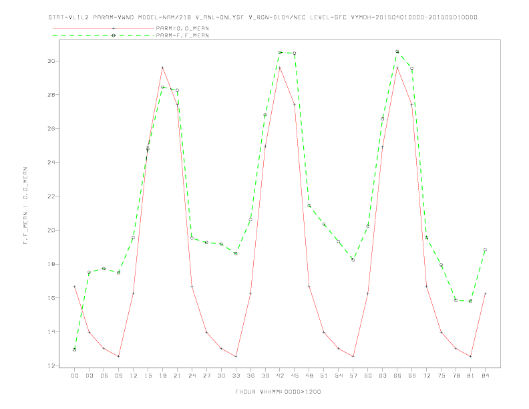Click the STAT-VL1L2 chart title text
Viewport: 529px width, 409px height.
coord(262,17)
